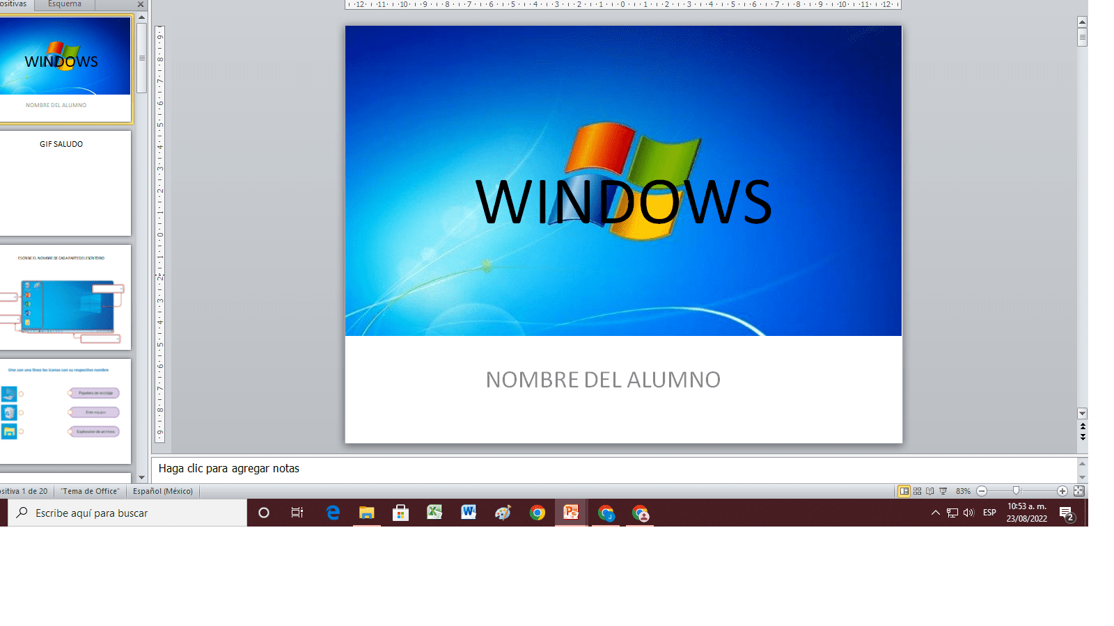Viewport: 1114px width, 626px height.
Task: Close the slide thumbnail pane
Action: click(140, 4)
